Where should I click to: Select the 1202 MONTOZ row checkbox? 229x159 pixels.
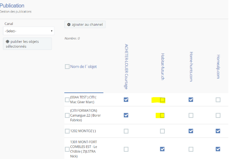point(67,131)
